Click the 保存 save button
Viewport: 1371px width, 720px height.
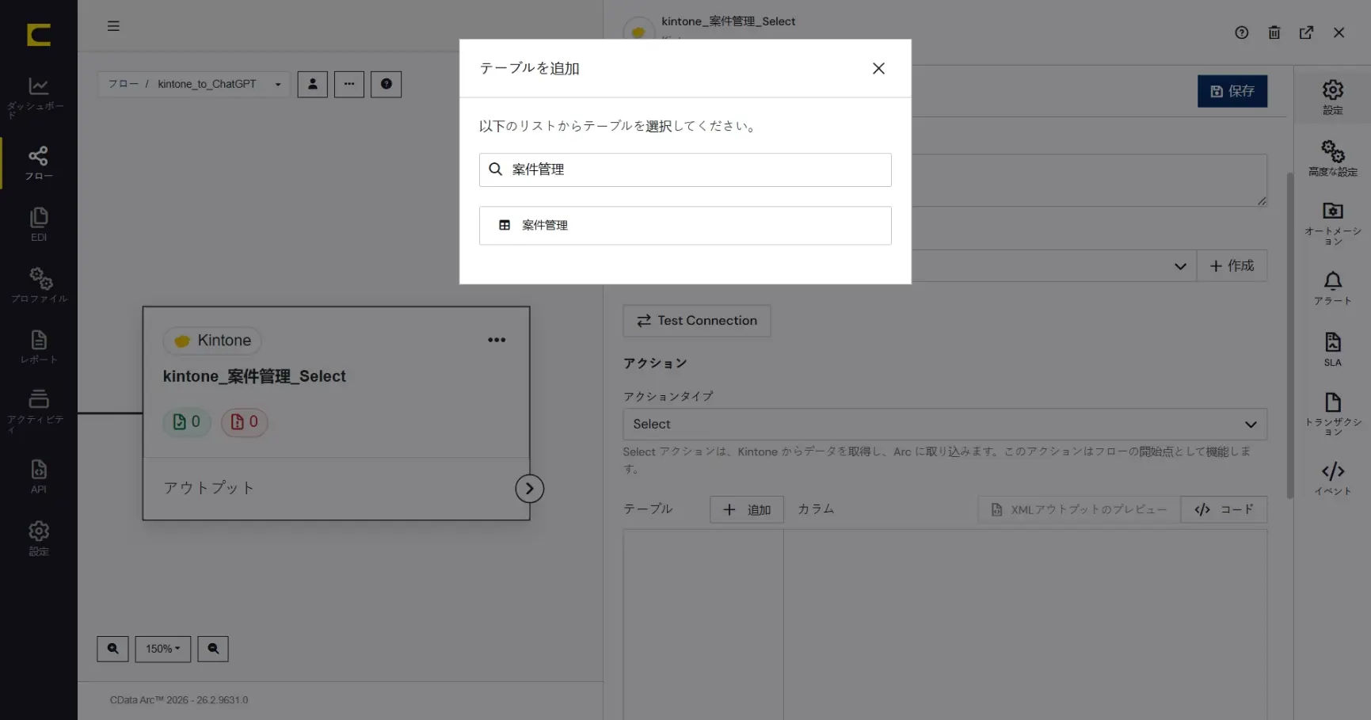1232,91
